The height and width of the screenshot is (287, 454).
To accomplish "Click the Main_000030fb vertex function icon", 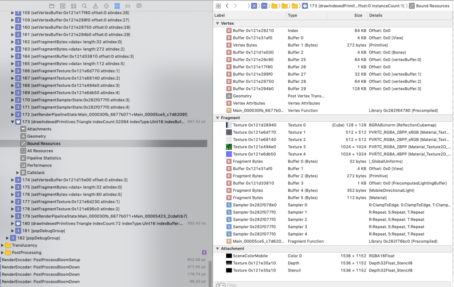I will click(x=229, y=111).
